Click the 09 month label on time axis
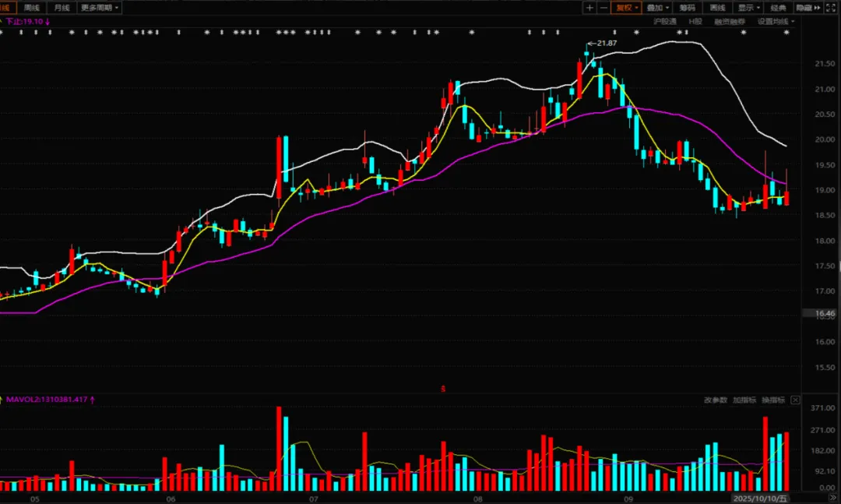 tap(628, 499)
